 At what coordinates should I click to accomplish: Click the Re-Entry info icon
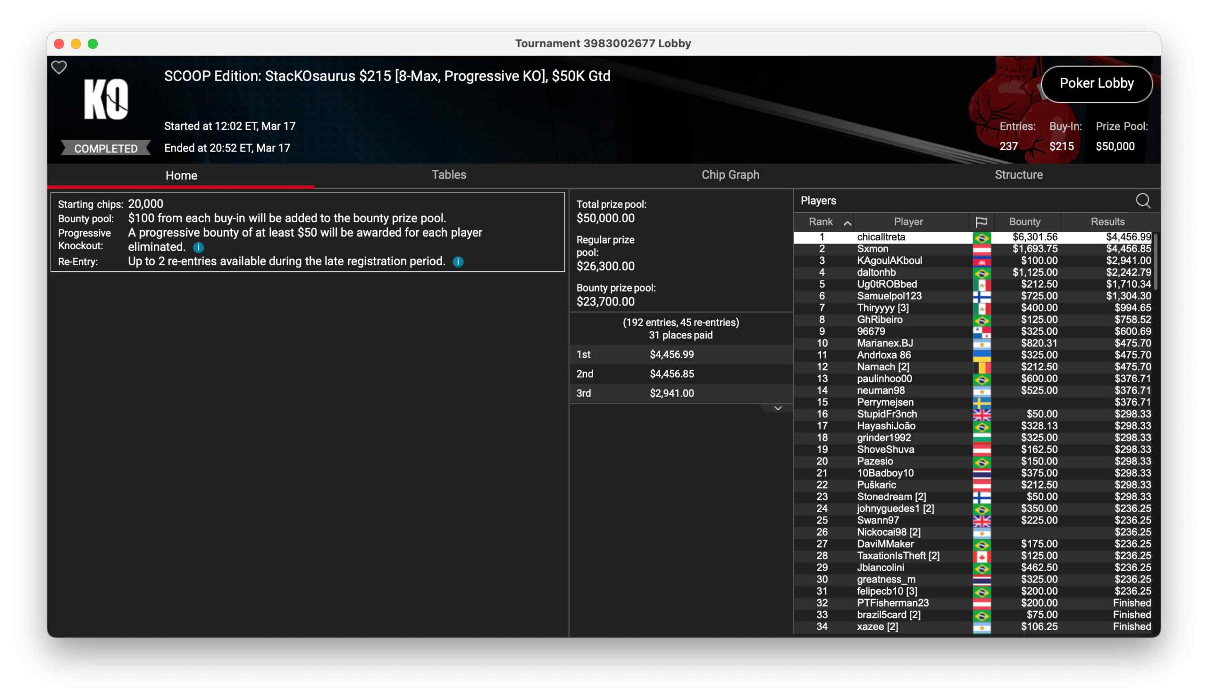tap(458, 262)
